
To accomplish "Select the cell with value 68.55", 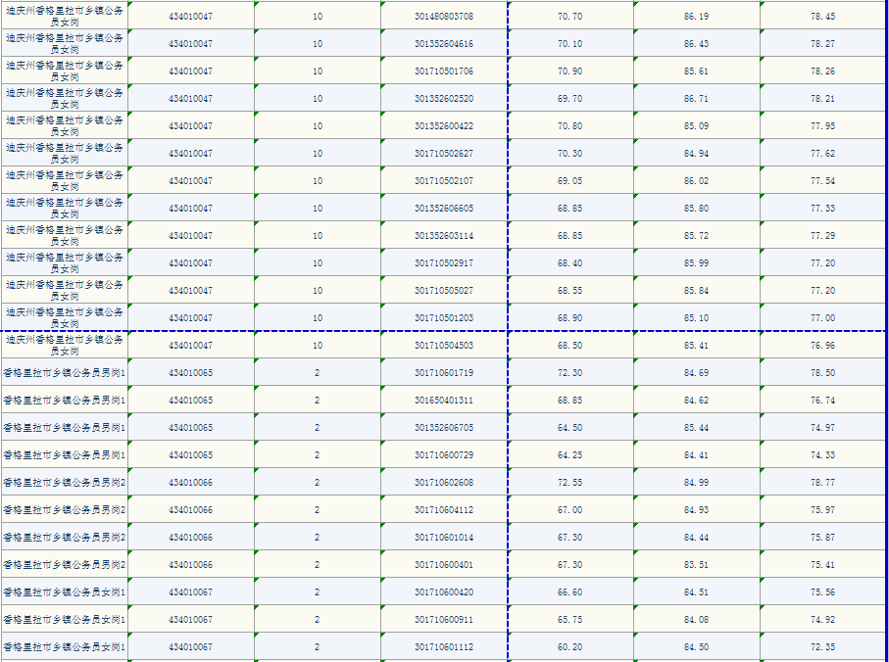I will (569, 291).
